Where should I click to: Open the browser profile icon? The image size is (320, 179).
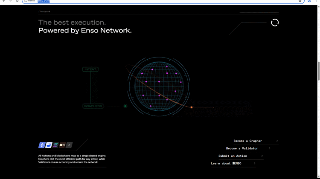309,1
